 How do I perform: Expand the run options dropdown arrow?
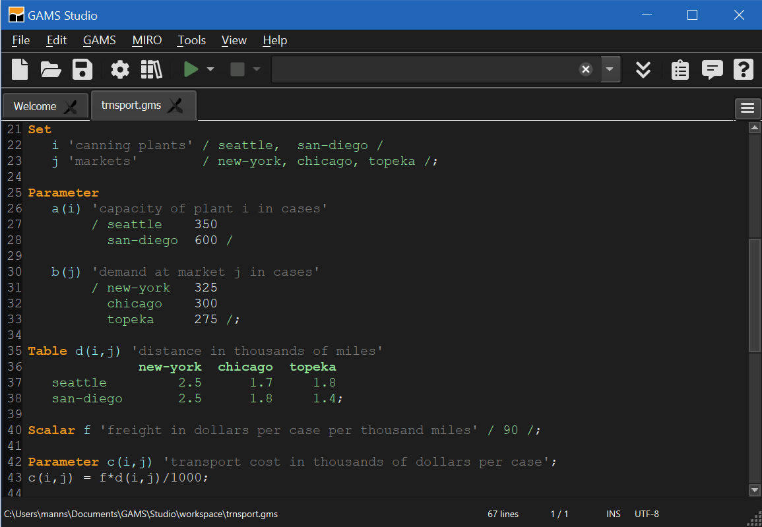click(x=210, y=69)
